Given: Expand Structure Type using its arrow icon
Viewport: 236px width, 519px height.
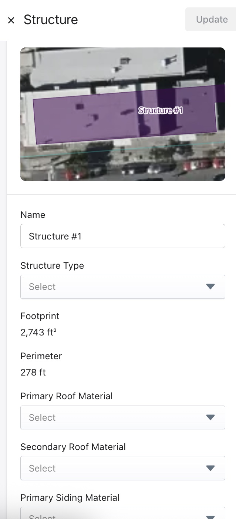Looking at the screenshot, I should 210,287.
